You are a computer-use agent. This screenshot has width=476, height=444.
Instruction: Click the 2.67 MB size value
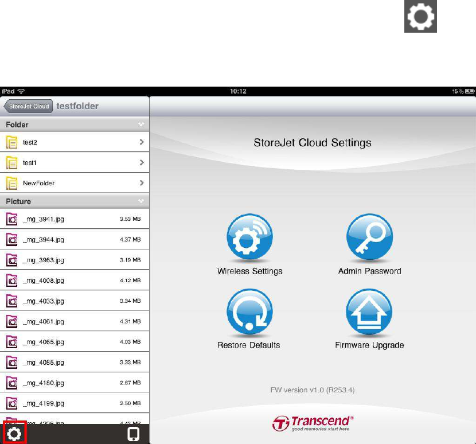tap(130, 383)
